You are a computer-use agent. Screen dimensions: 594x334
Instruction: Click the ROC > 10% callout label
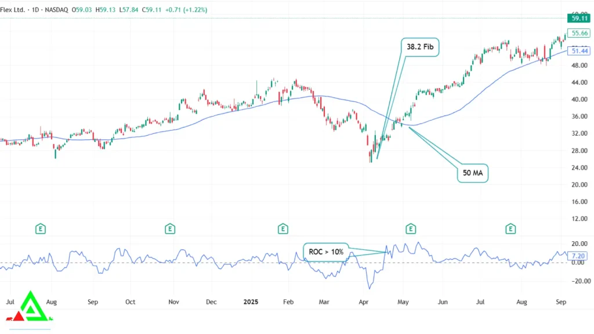[x=325, y=252]
